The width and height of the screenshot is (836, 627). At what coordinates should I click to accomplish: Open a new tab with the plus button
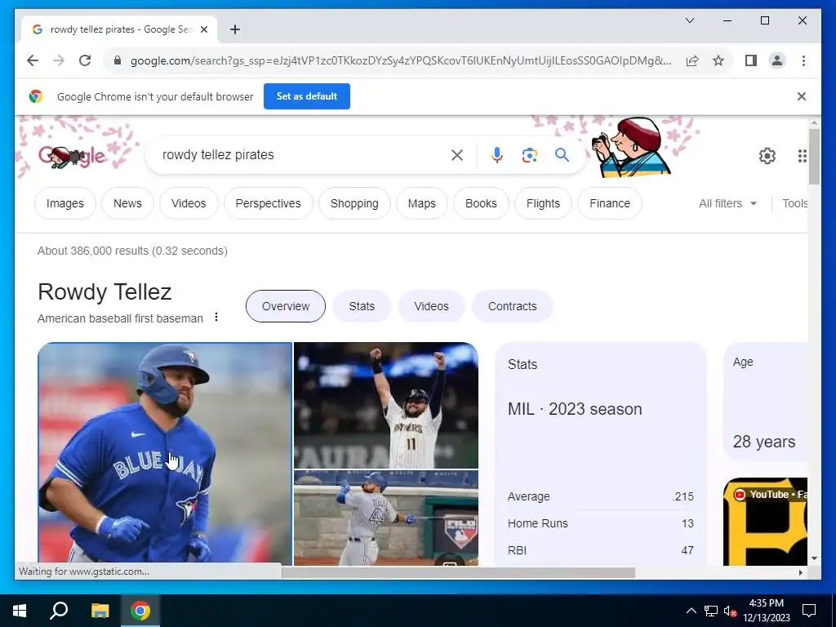(235, 29)
